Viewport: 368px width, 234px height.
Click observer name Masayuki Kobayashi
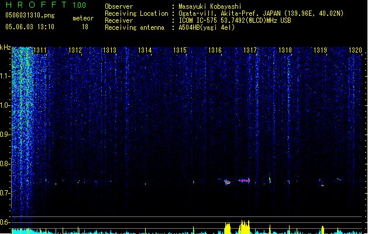[209, 6]
